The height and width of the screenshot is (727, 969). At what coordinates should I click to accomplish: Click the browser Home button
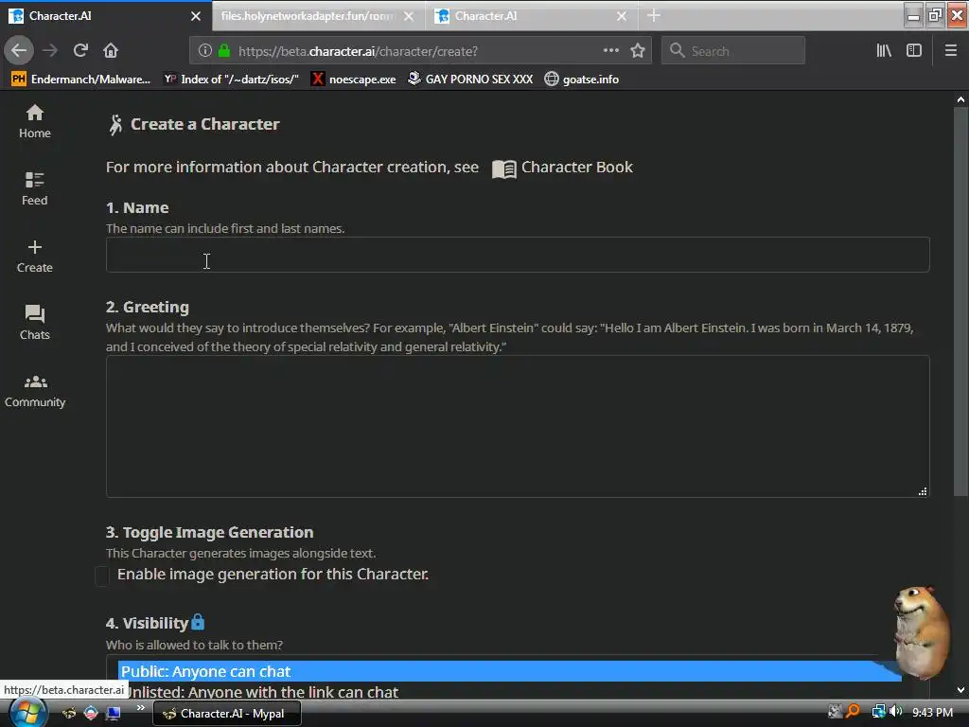click(x=111, y=51)
